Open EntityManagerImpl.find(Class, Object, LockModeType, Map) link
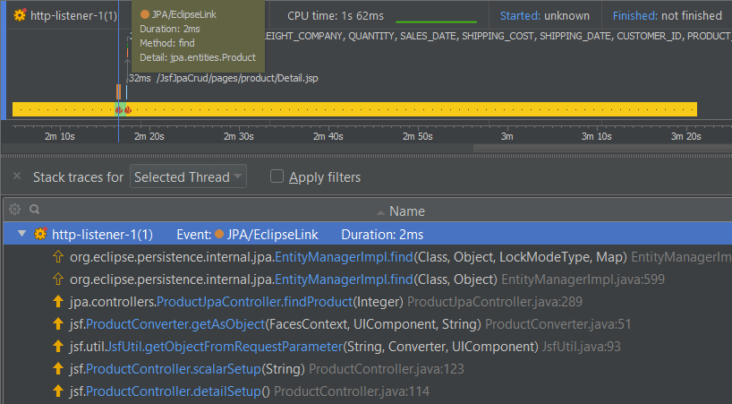 tap(344, 257)
